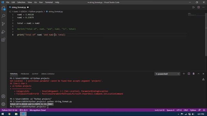Screen dimensions: 207x116
Task: Change Spaces: 4 indentation setting
Action: [x=170, y=110]
